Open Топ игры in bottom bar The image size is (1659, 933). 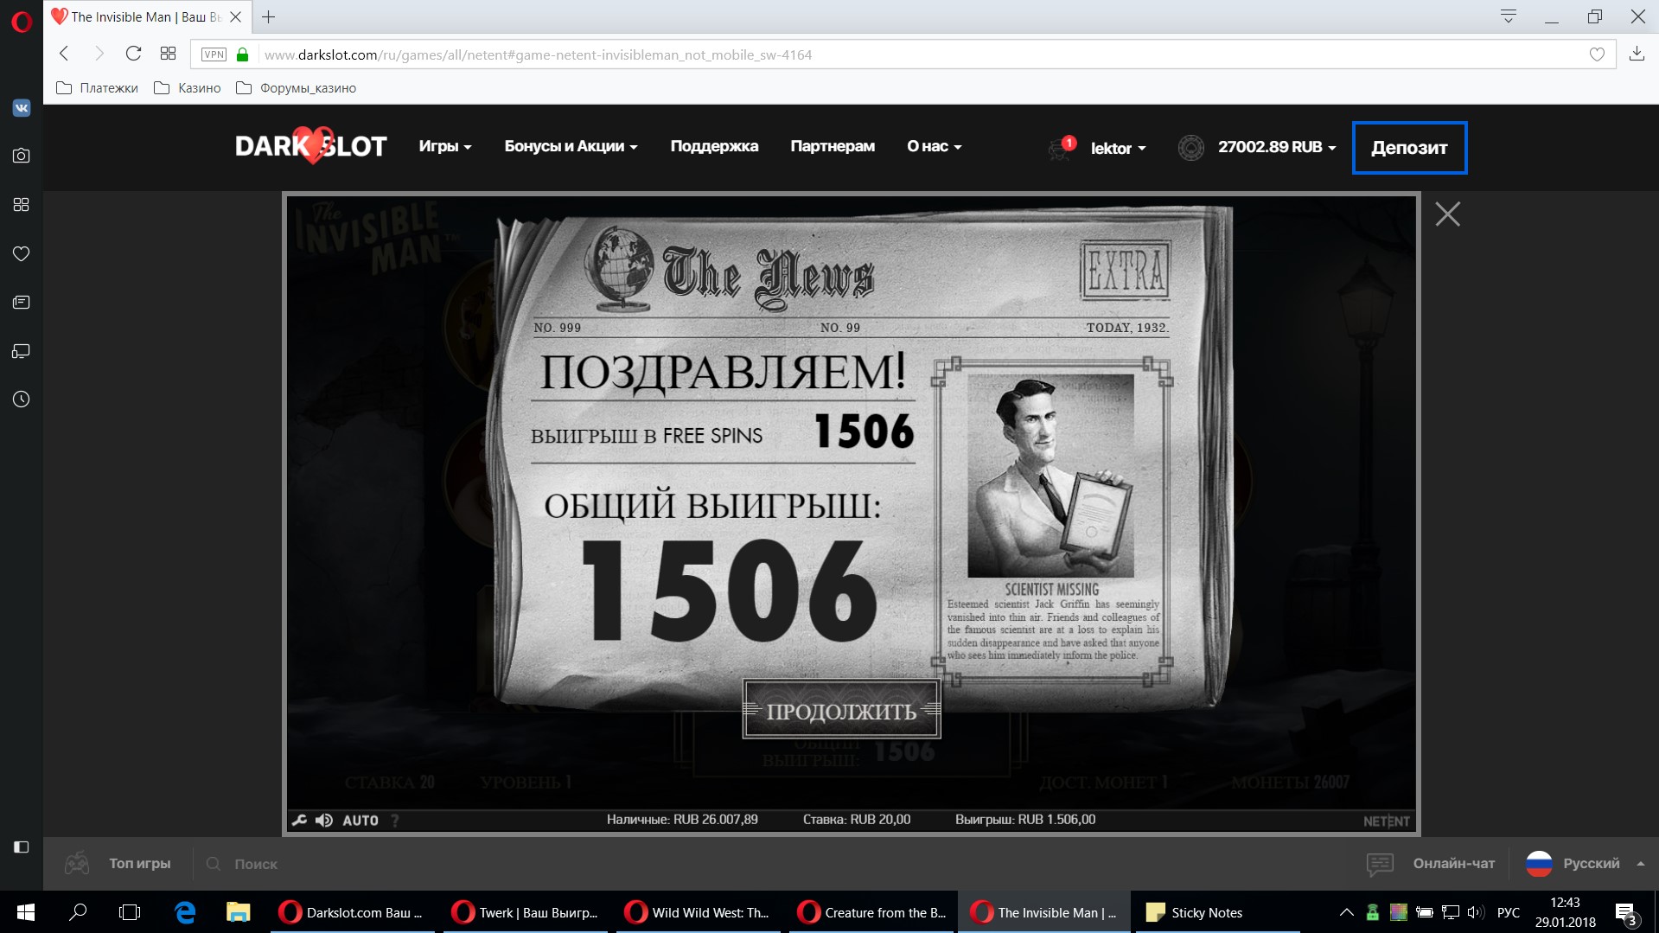[118, 863]
